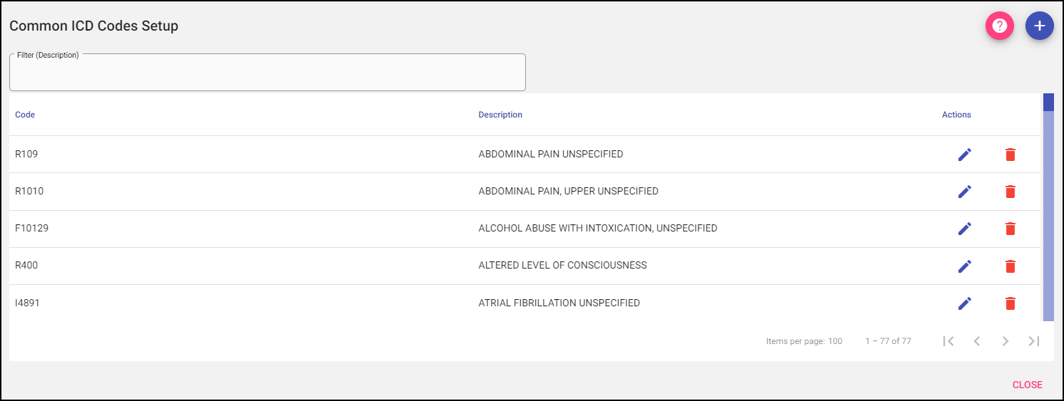
Task: Edit the R109 abdominal pain code
Action: click(x=965, y=155)
